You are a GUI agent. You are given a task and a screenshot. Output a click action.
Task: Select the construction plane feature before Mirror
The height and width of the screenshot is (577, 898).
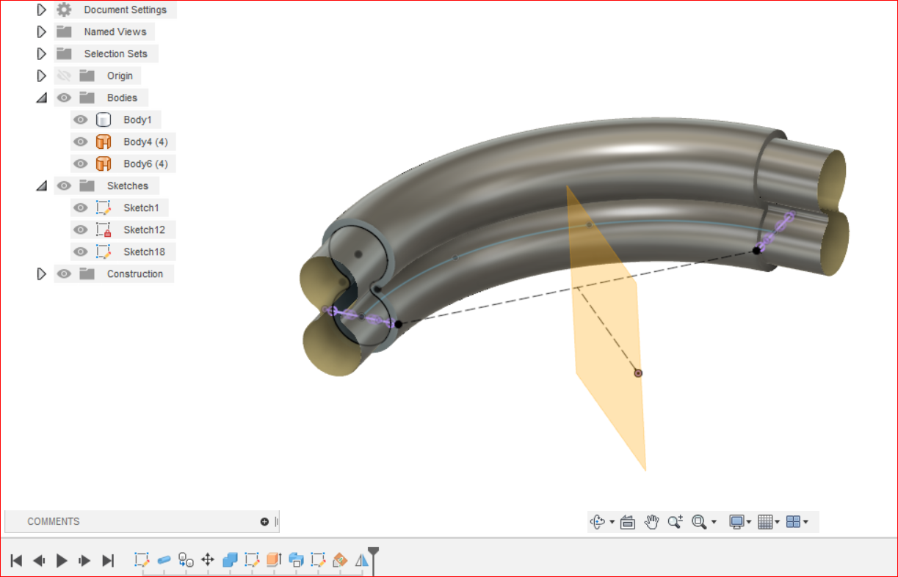tap(339, 560)
